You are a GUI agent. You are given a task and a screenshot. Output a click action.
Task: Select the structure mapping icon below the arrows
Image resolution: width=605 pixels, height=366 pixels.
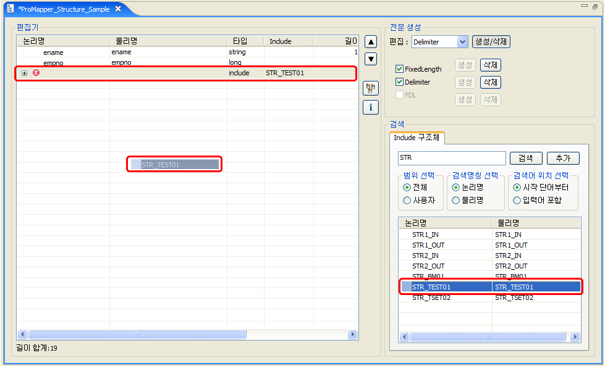tap(370, 88)
